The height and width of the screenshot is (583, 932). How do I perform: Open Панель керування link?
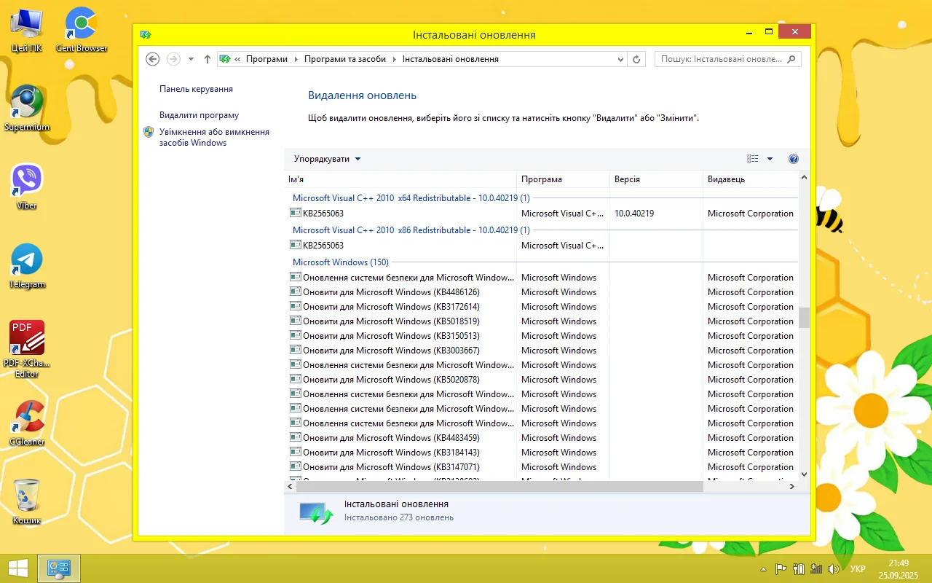tap(196, 89)
